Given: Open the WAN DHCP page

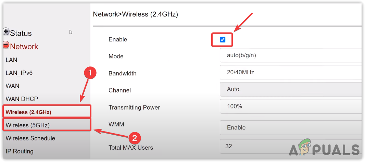Looking at the screenshot, I should 22,99.
